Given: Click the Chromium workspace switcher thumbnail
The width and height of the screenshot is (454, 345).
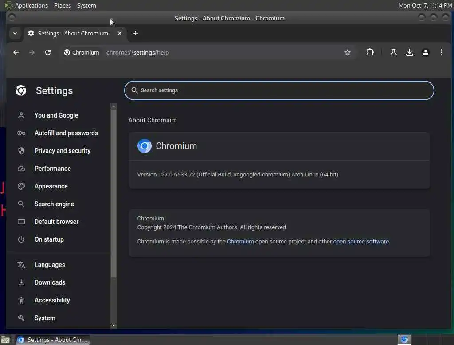Looking at the screenshot, I should 404,340.
